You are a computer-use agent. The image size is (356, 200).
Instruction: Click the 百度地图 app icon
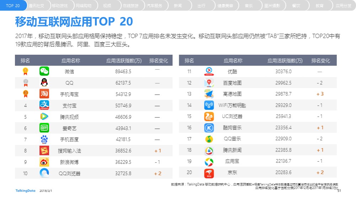pyautogui.click(x=209, y=83)
